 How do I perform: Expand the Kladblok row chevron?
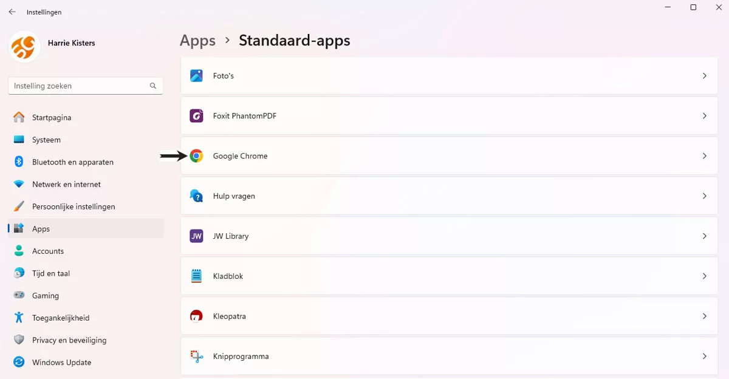coord(705,276)
